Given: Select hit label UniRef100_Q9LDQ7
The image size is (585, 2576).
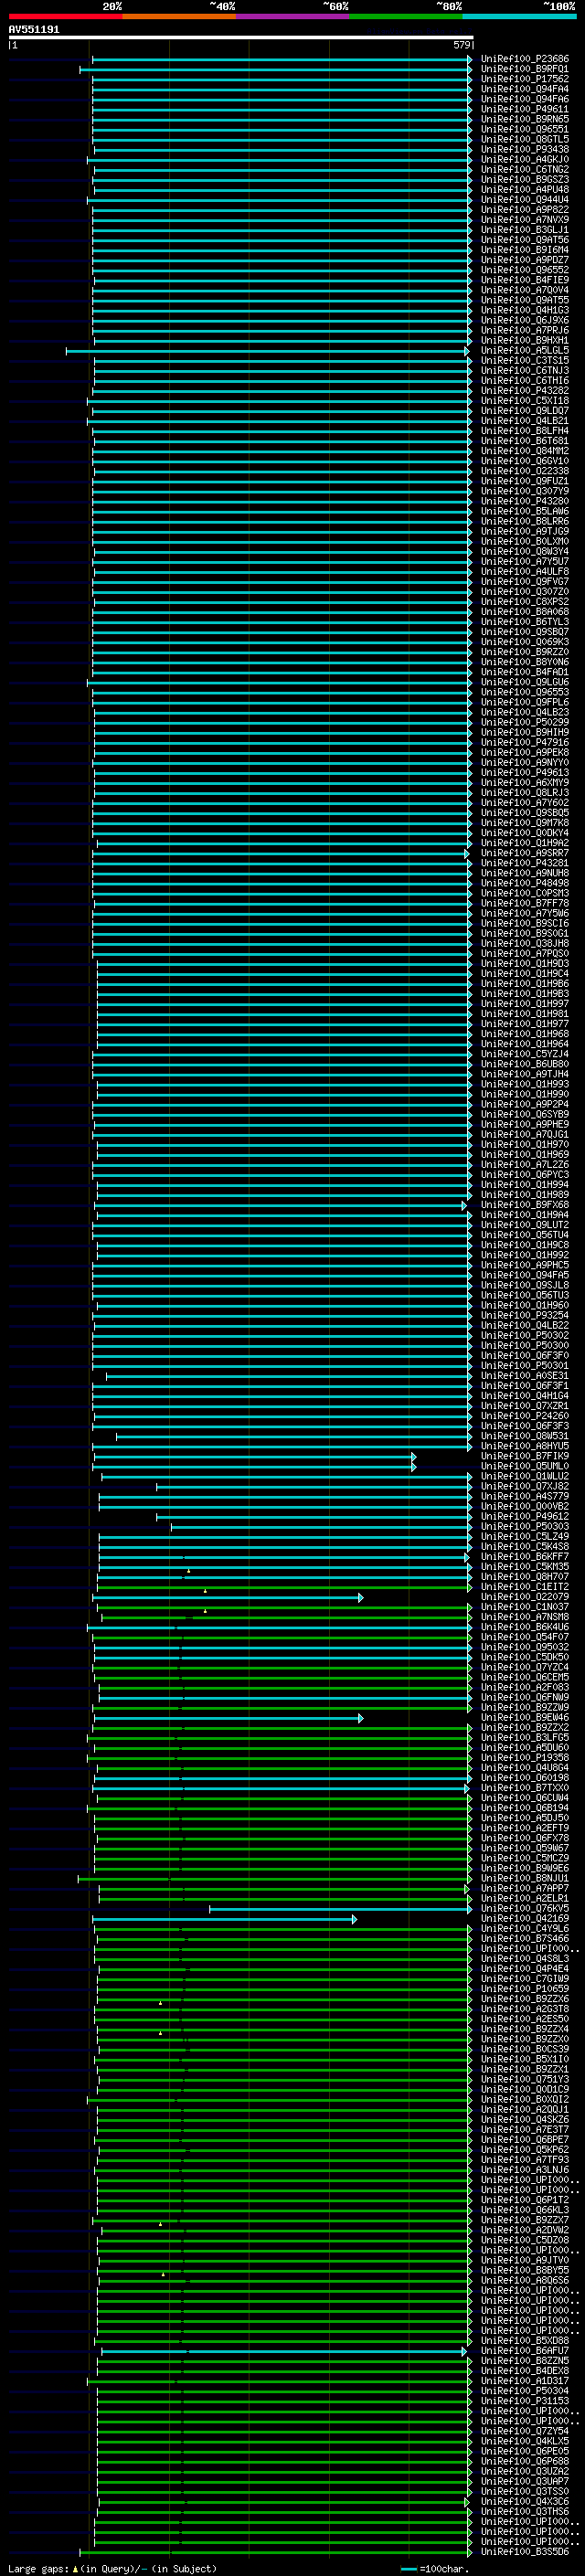Looking at the screenshot, I should tap(524, 410).
